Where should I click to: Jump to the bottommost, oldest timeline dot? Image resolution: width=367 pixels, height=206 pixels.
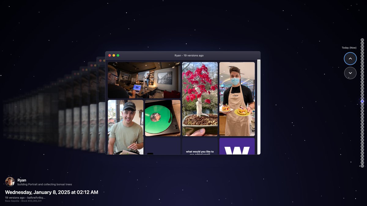tap(362, 166)
